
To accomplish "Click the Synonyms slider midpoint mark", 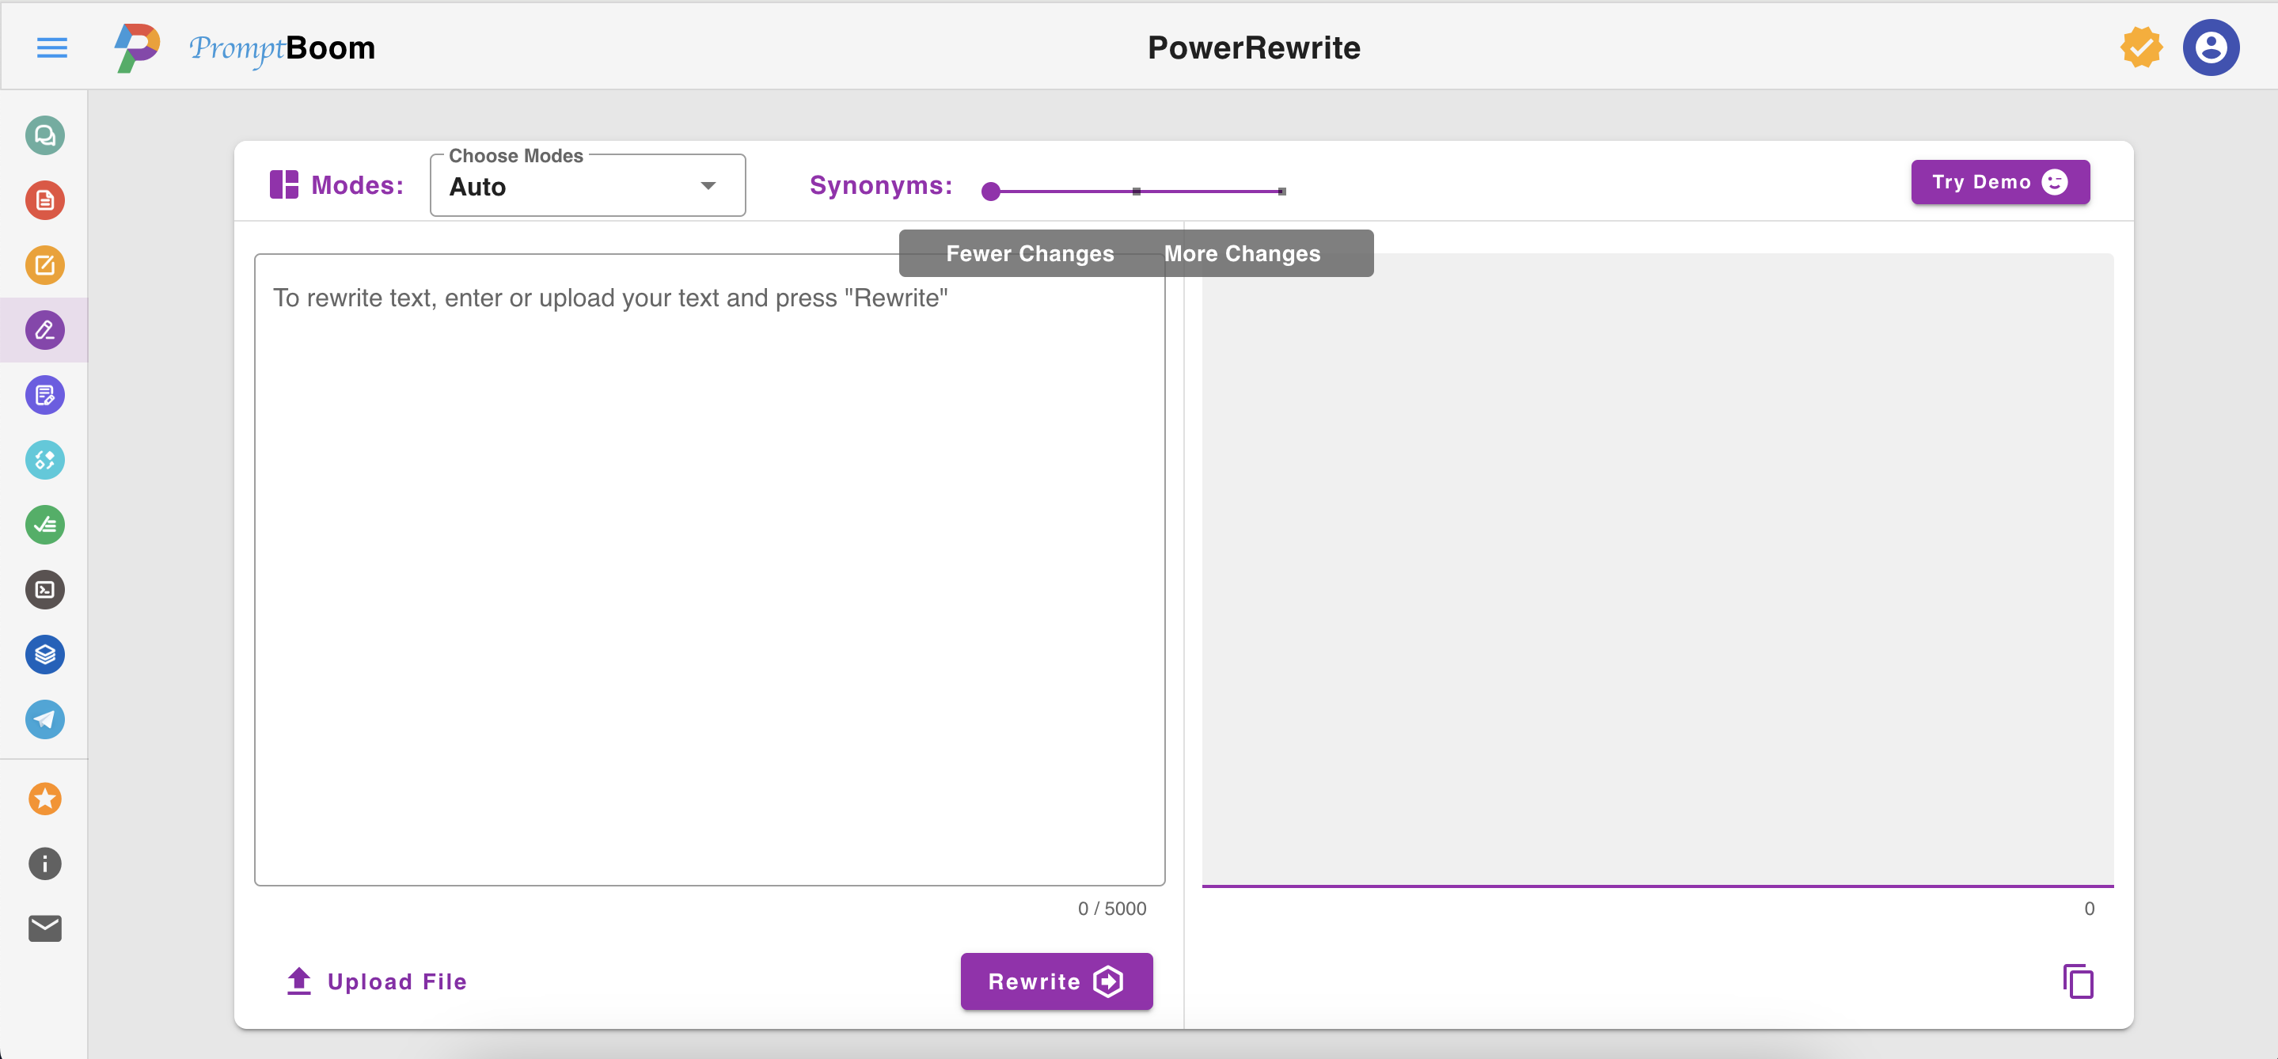I will (1137, 191).
